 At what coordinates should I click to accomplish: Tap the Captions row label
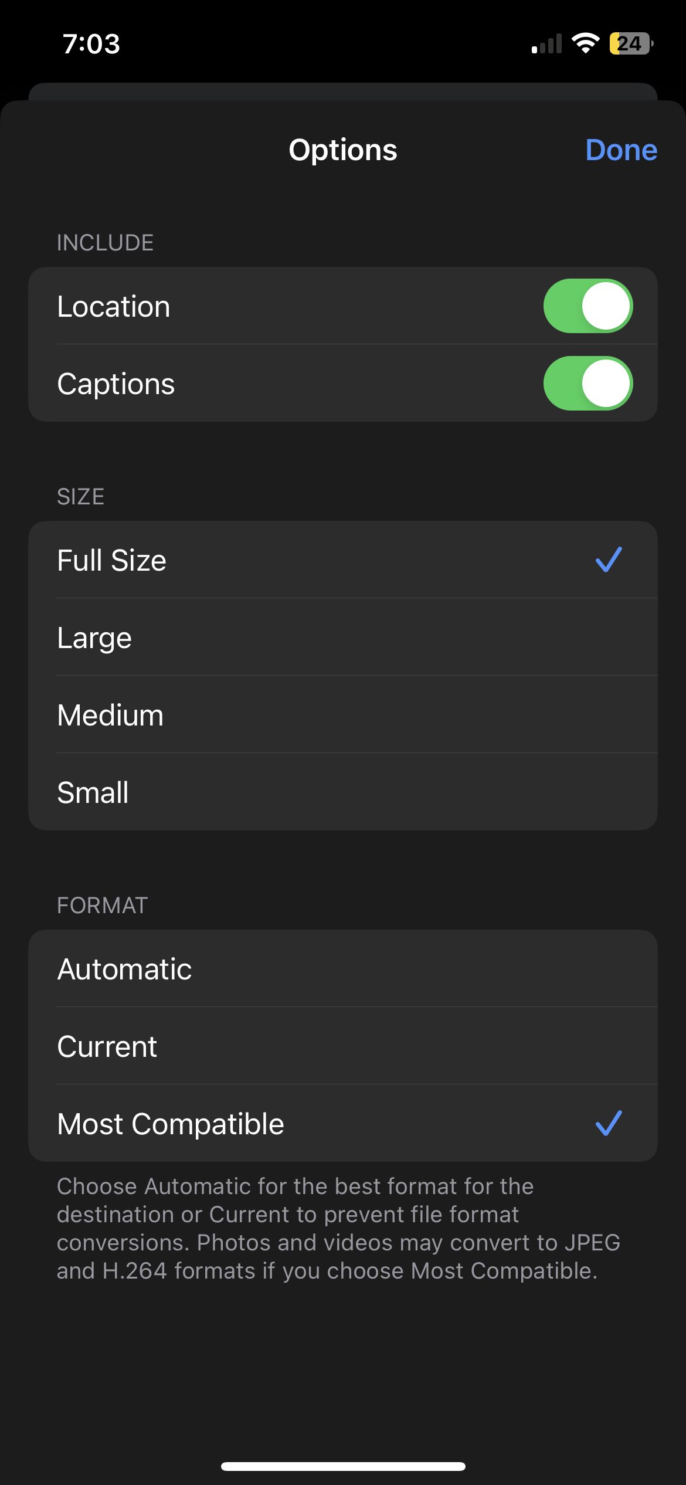[x=116, y=384]
